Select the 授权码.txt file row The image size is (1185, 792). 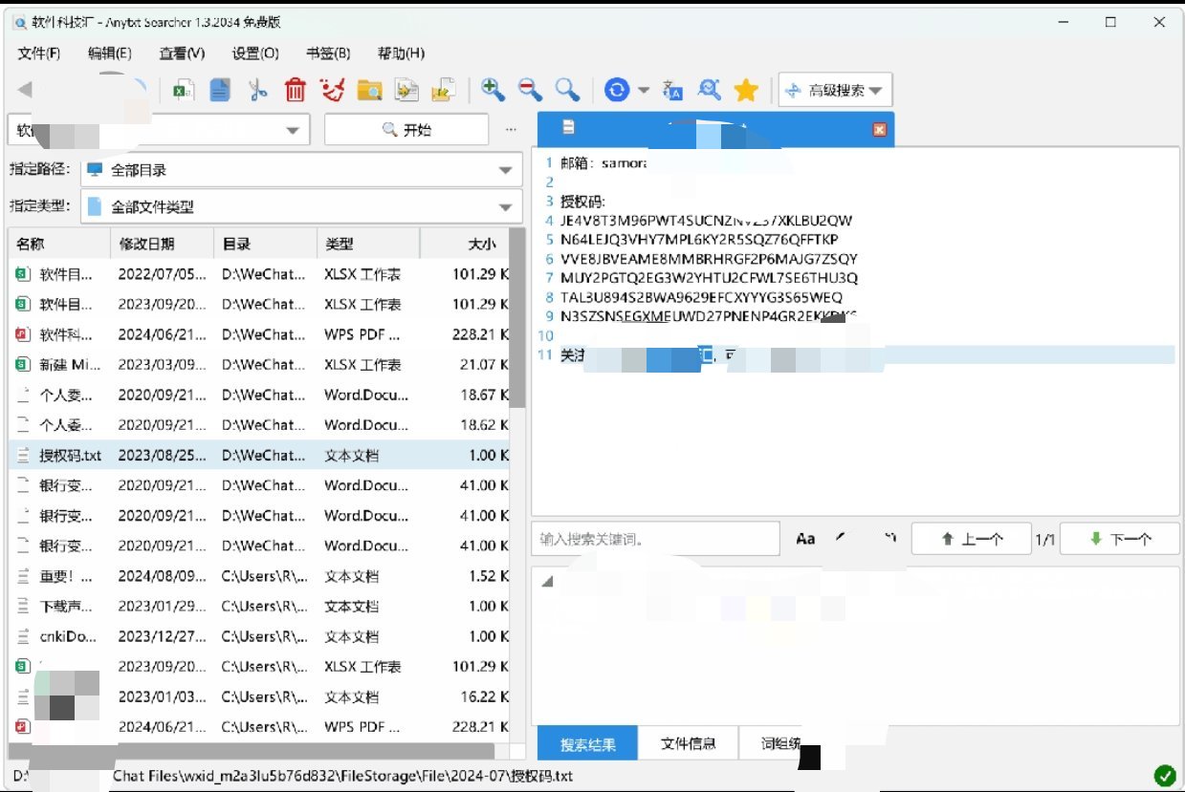click(259, 456)
